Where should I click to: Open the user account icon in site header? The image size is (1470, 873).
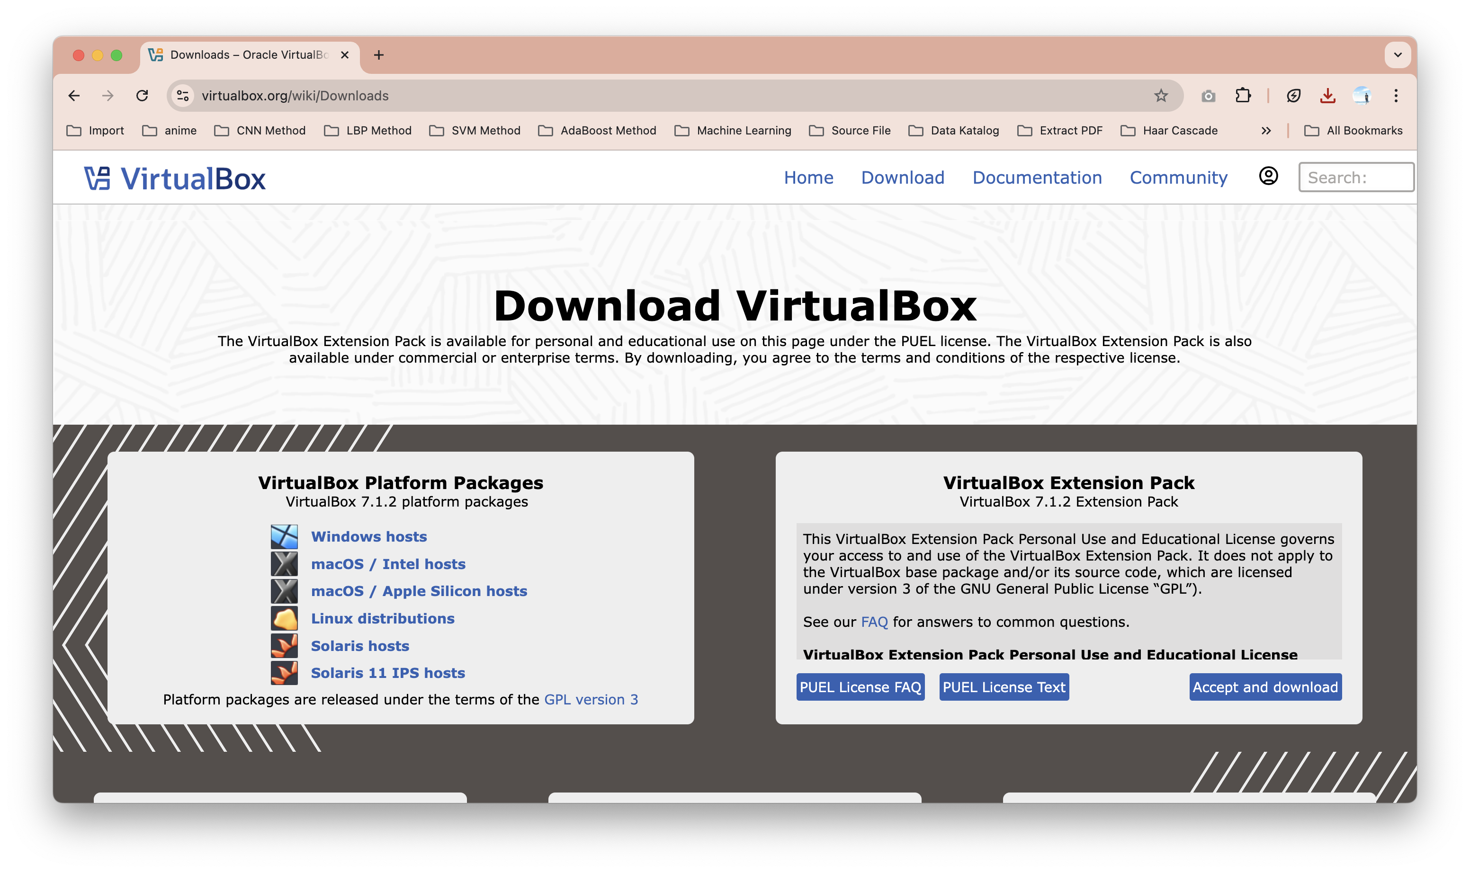pos(1268,176)
